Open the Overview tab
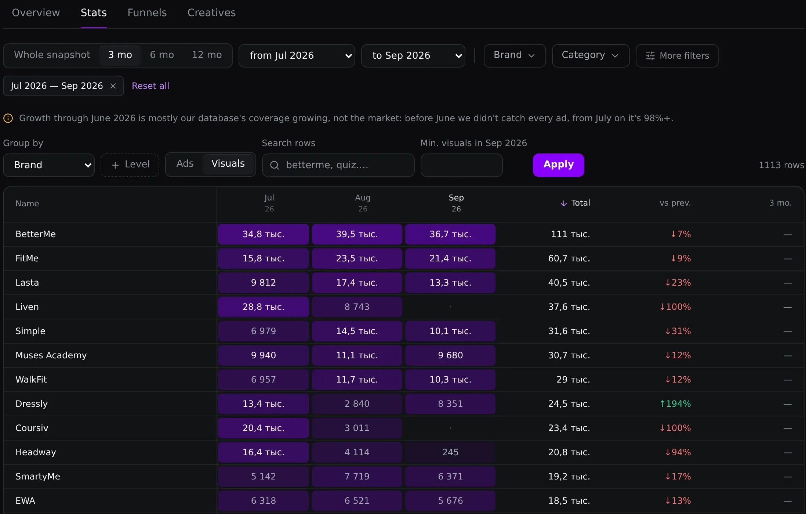The width and height of the screenshot is (806, 514). coord(36,13)
